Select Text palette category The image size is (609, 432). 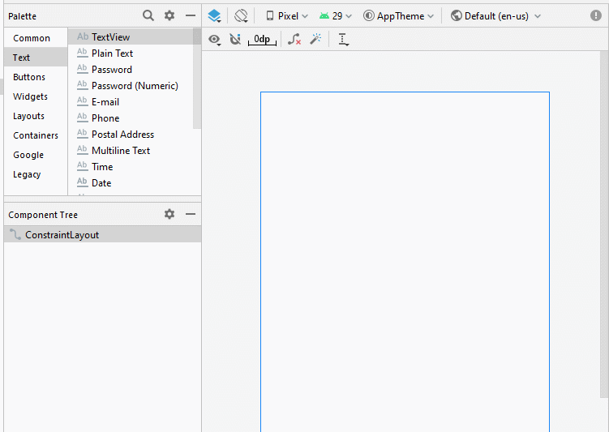tap(36, 58)
